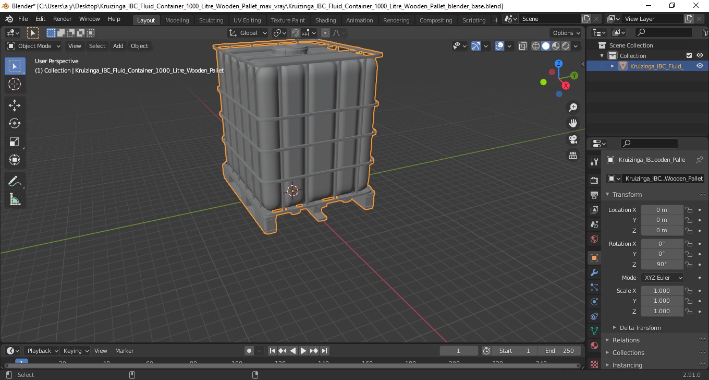This screenshot has height=380, width=709.
Task: Switch to wireframe viewport shading
Action: 536,46
